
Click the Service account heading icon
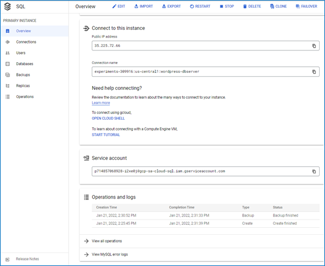pyautogui.click(x=86, y=158)
